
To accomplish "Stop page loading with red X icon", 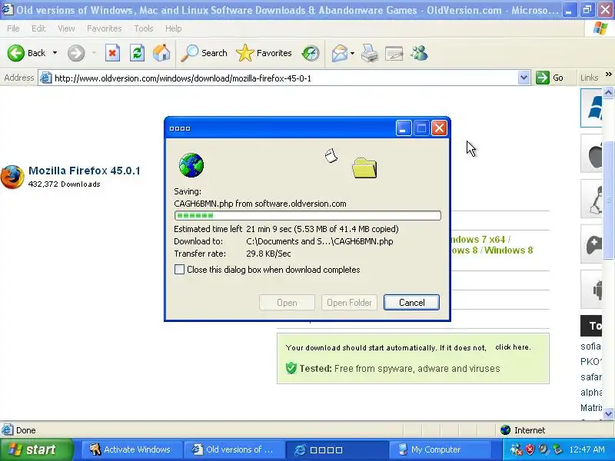I will tap(112, 53).
